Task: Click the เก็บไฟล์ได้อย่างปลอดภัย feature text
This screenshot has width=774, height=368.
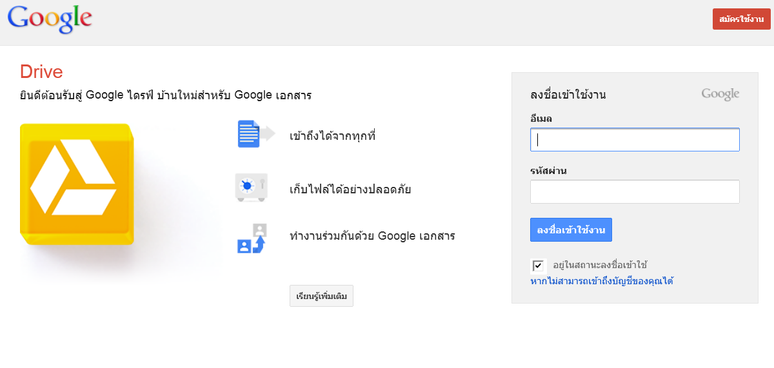Action: [x=350, y=189]
